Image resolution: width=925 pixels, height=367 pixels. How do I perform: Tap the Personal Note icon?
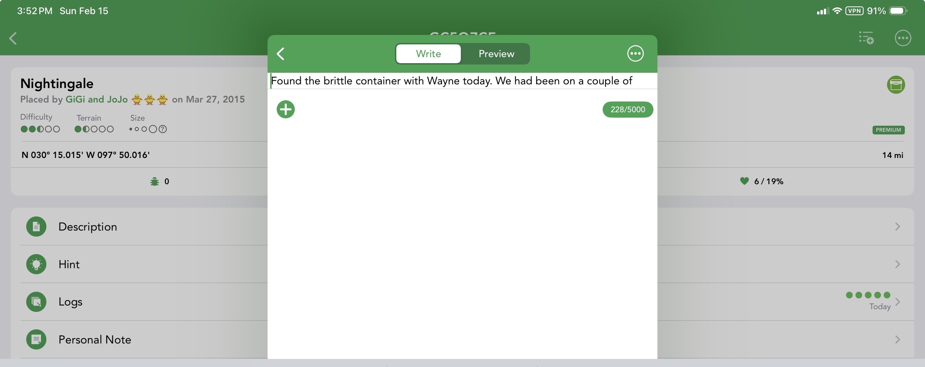[x=36, y=339]
